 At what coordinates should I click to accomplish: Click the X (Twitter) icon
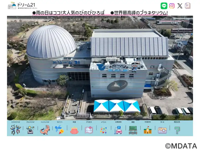coord(180,6)
